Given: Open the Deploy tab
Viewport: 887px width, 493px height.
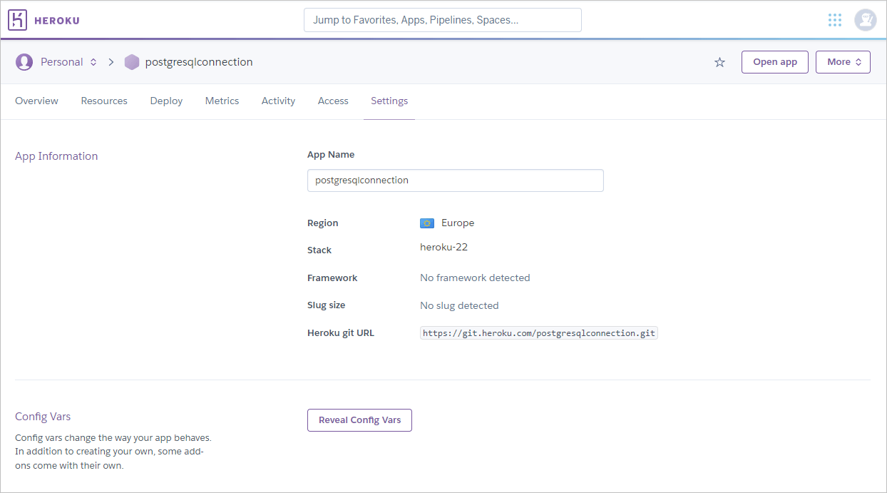Looking at the screenshot, I should coord(165,101).
